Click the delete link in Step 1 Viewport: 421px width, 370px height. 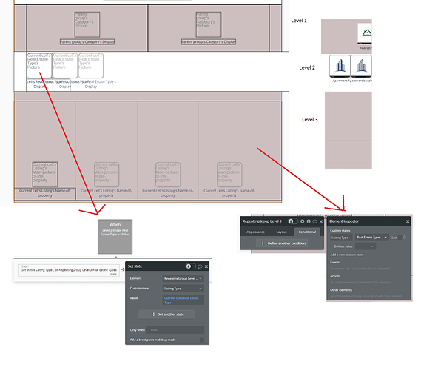click(x=113, y=274)
